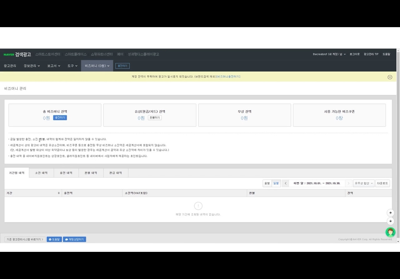The height and width of the screenshot is (279, 400).
Task: Download history with the 다운로드 button
Action: (382, 183)
